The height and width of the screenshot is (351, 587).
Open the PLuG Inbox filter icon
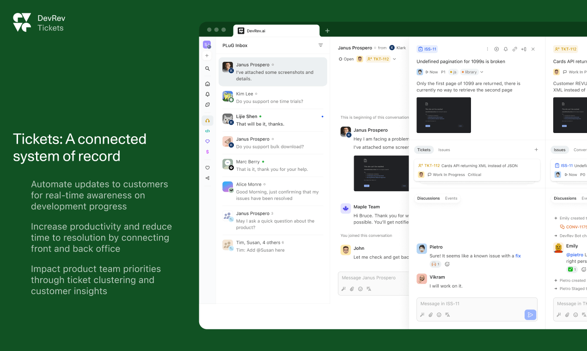(x=321, y=45)
